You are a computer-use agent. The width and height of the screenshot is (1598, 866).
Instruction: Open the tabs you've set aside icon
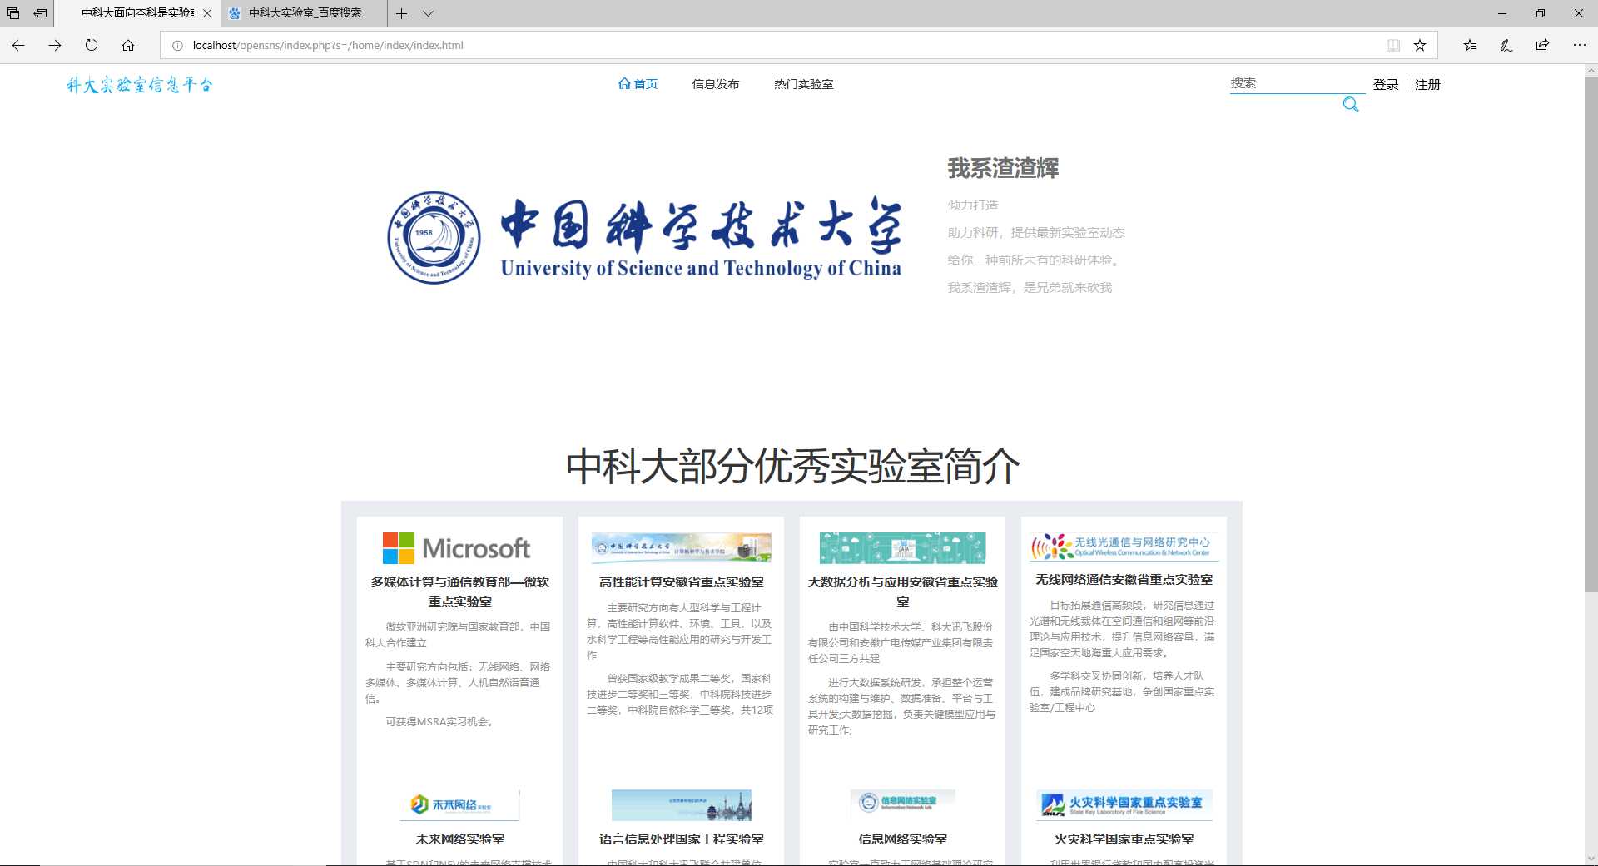[x=13, y=13]
